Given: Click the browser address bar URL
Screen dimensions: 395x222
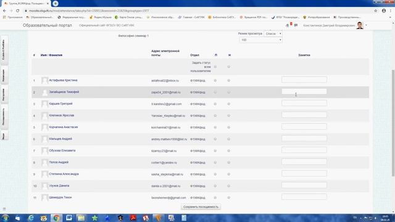Looking at the screenshot, I should pos(89,11).
